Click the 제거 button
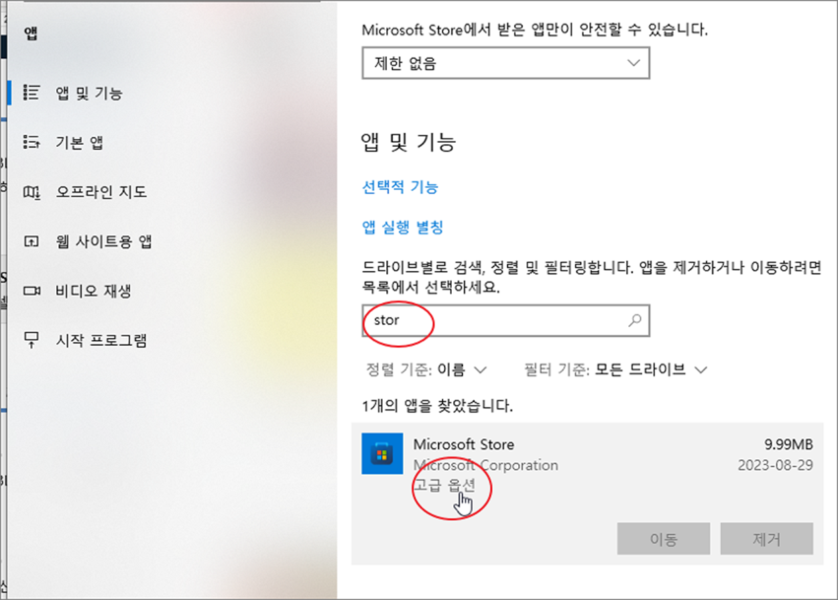 (767, 538)
